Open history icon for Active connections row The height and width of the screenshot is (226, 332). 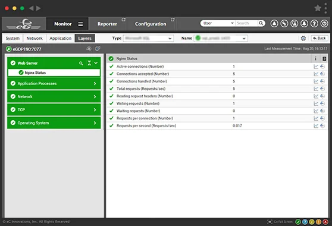pyautogui.click(x=322, y=67)
